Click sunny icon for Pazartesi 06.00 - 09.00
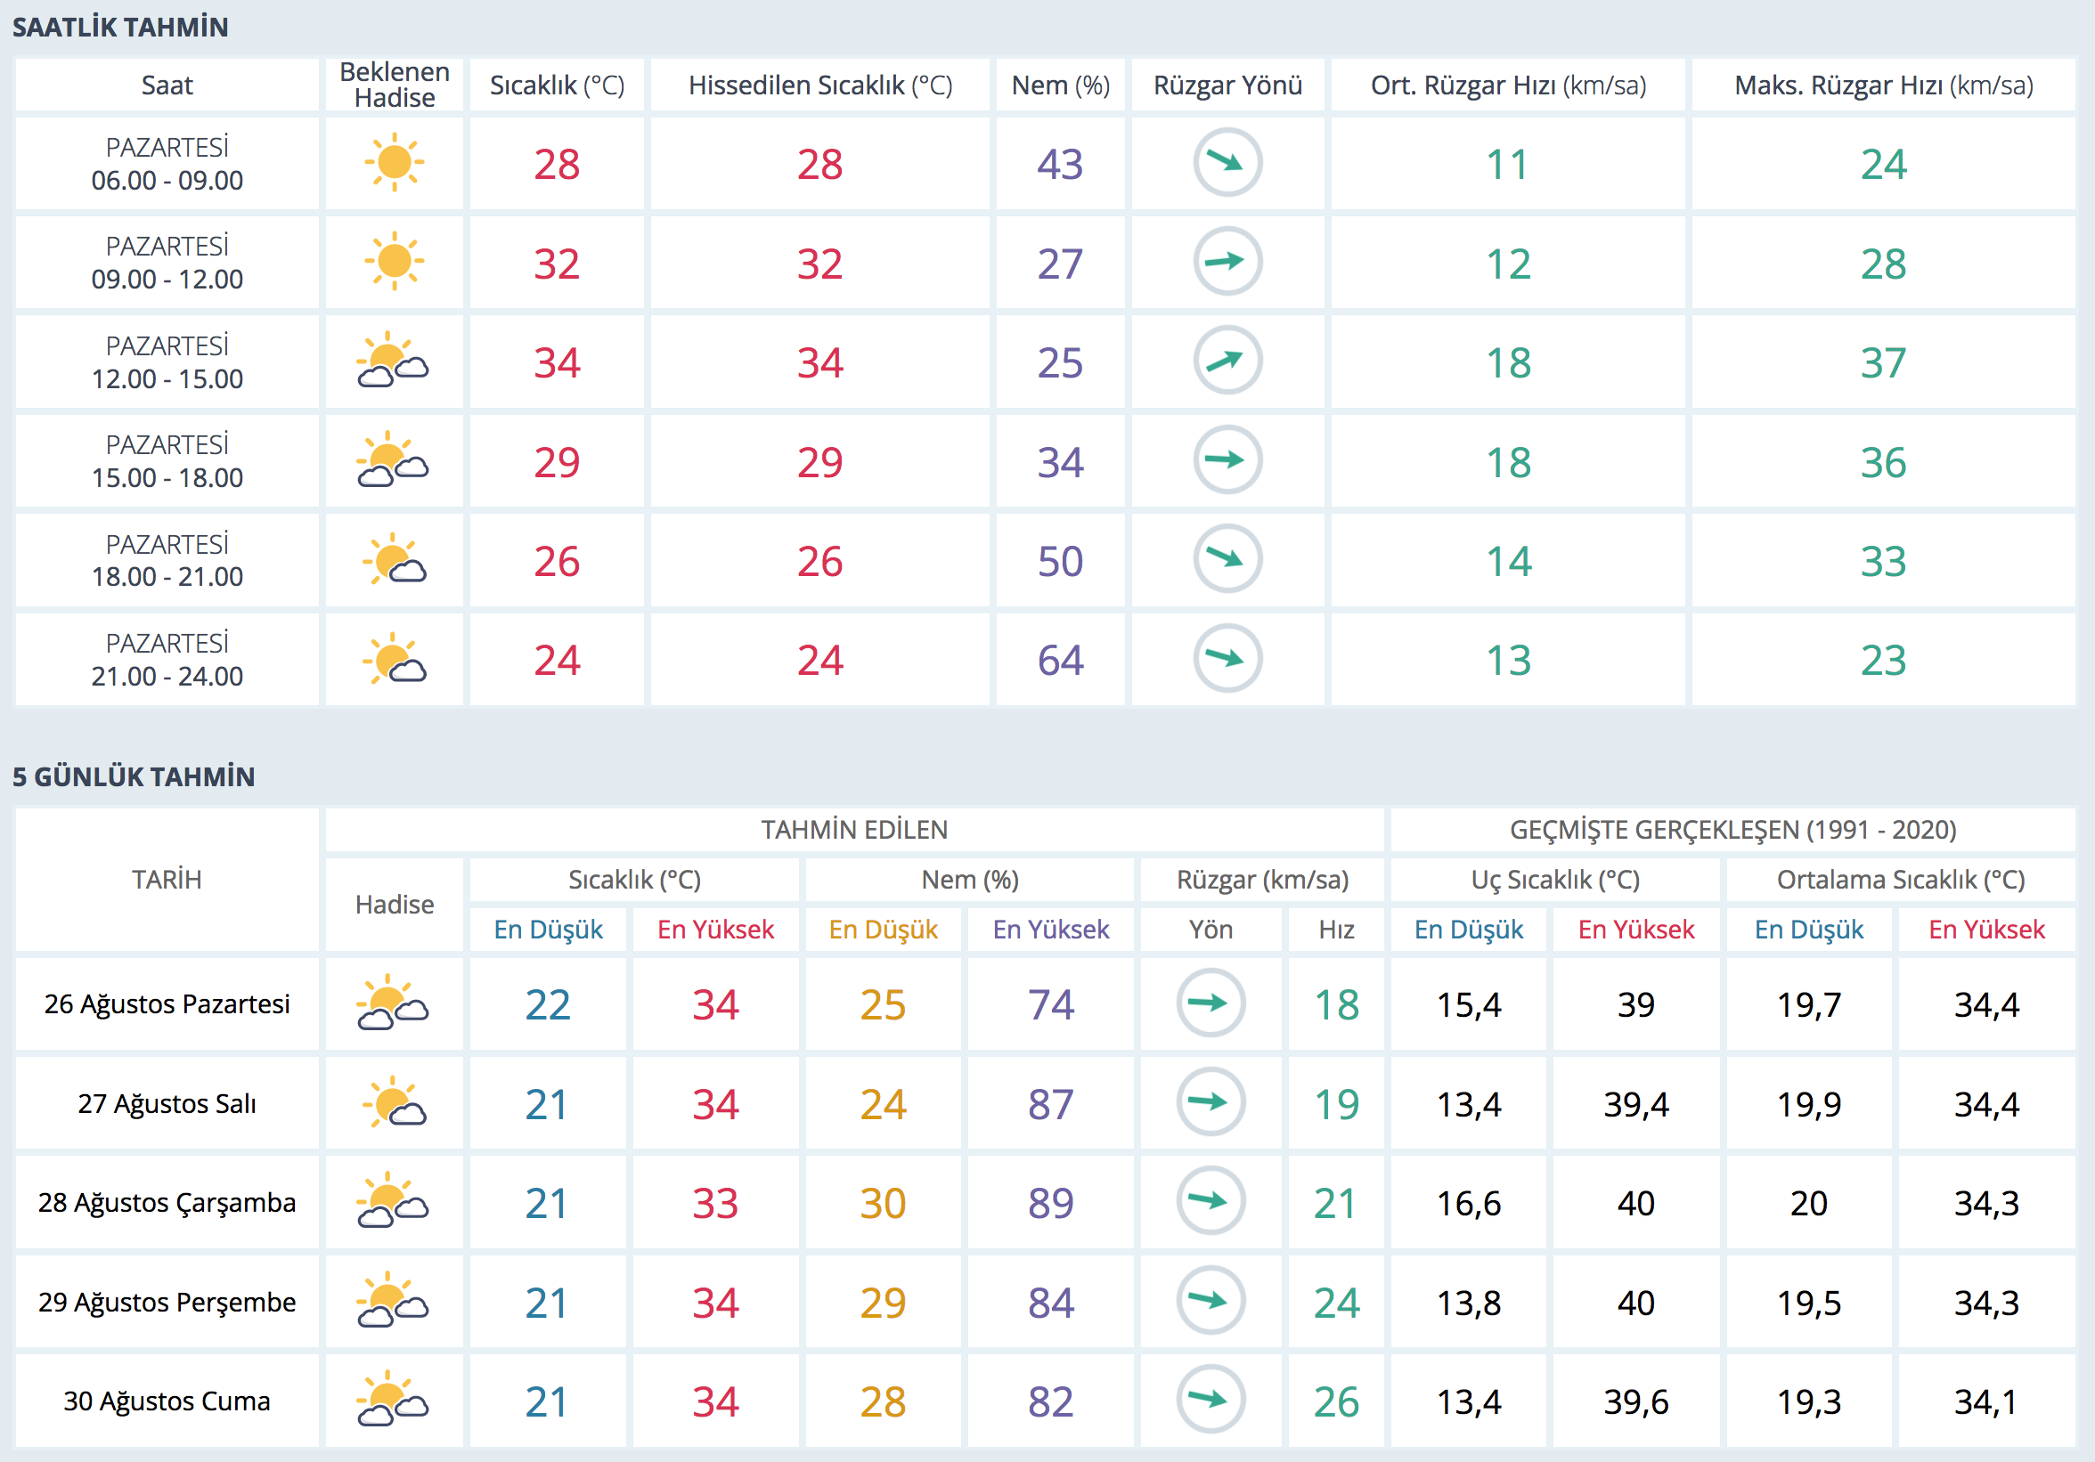The height and width of the screenshot is (1462, 2095). pos(395,163)
